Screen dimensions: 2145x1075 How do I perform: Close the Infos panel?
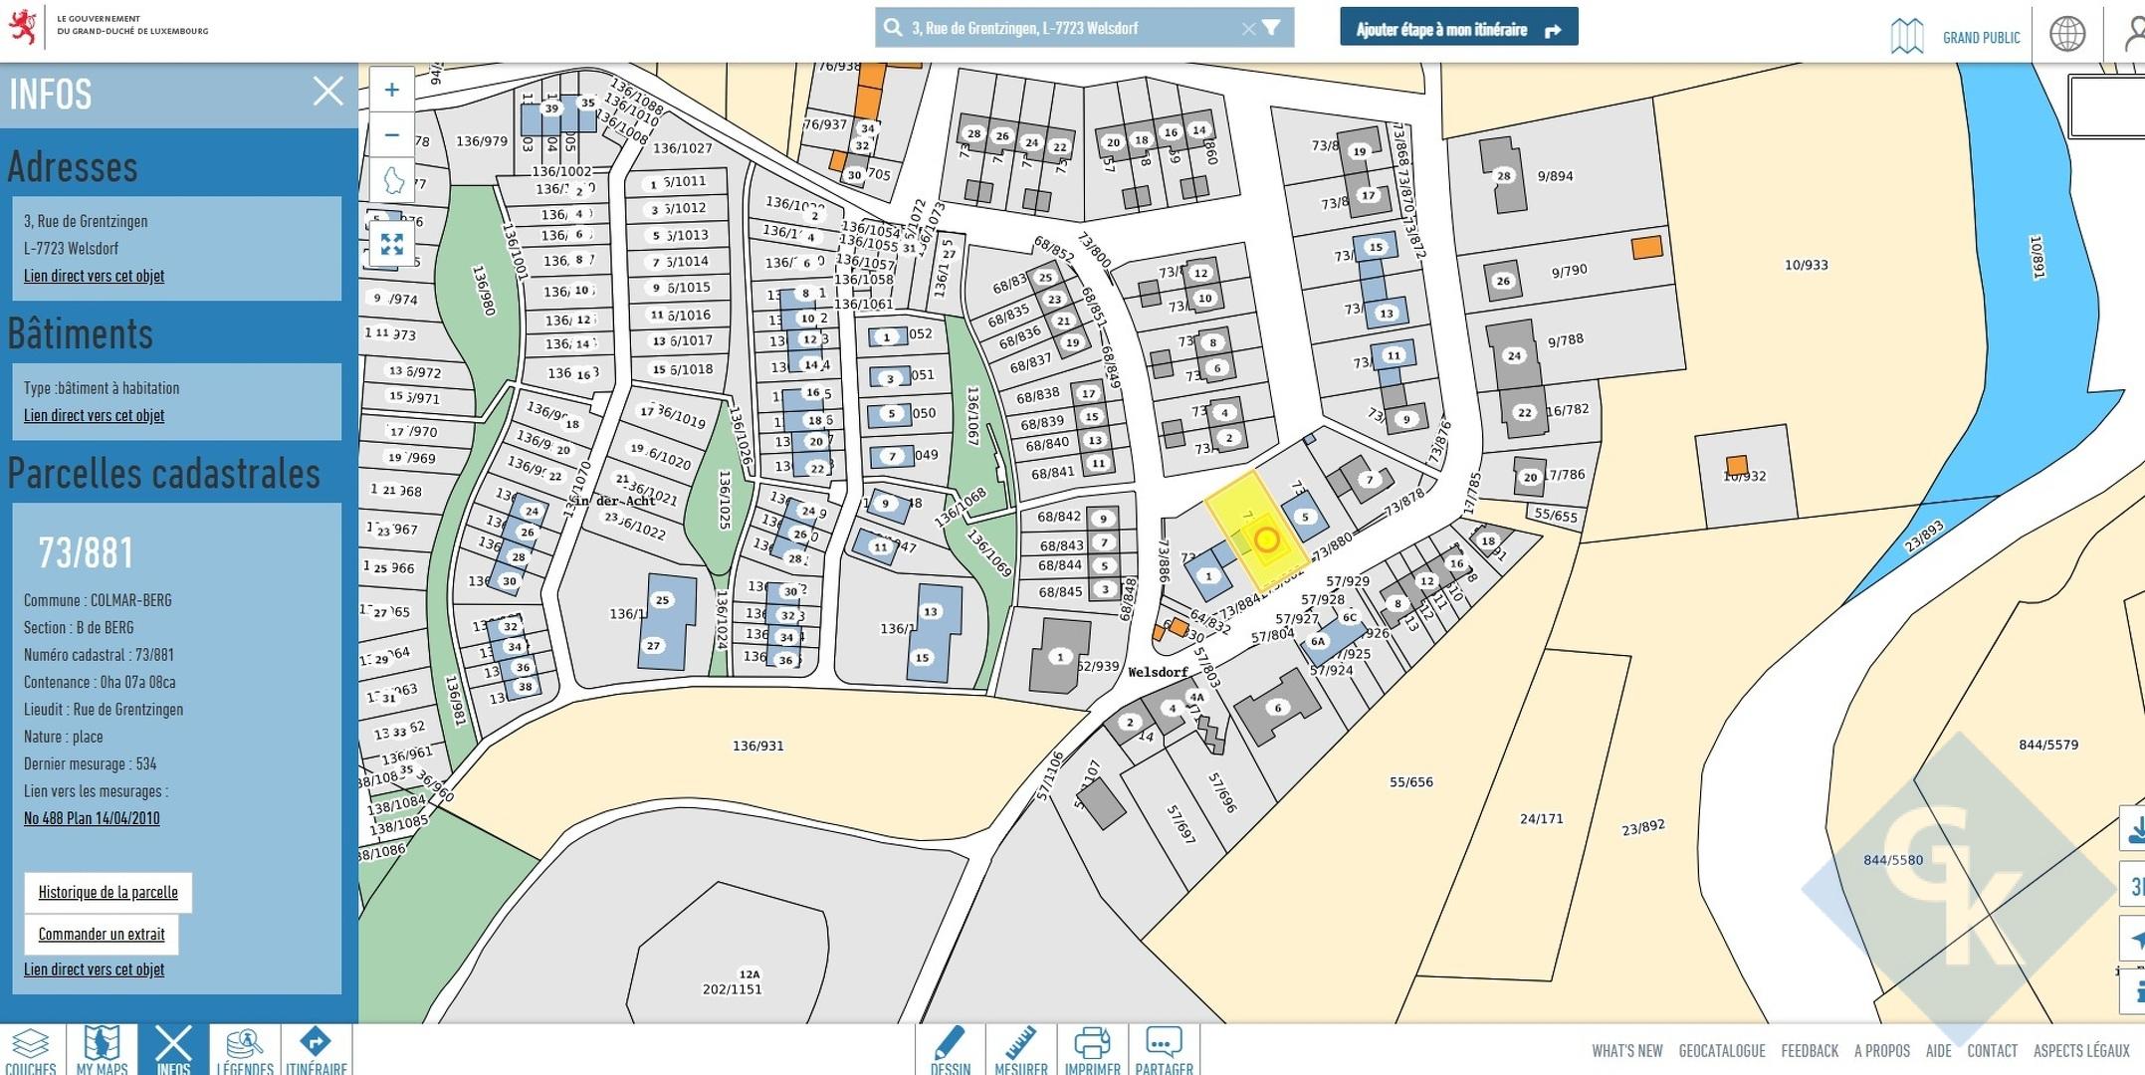click(x=327, y=92)
